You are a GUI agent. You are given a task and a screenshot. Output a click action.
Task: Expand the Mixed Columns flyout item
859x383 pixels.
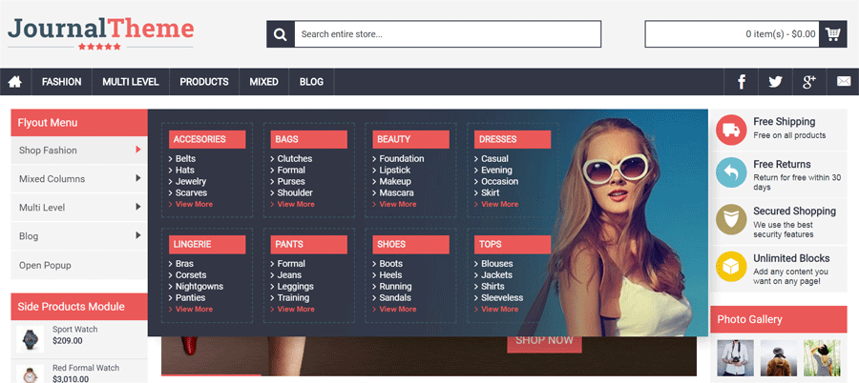(x=78, y=179)
